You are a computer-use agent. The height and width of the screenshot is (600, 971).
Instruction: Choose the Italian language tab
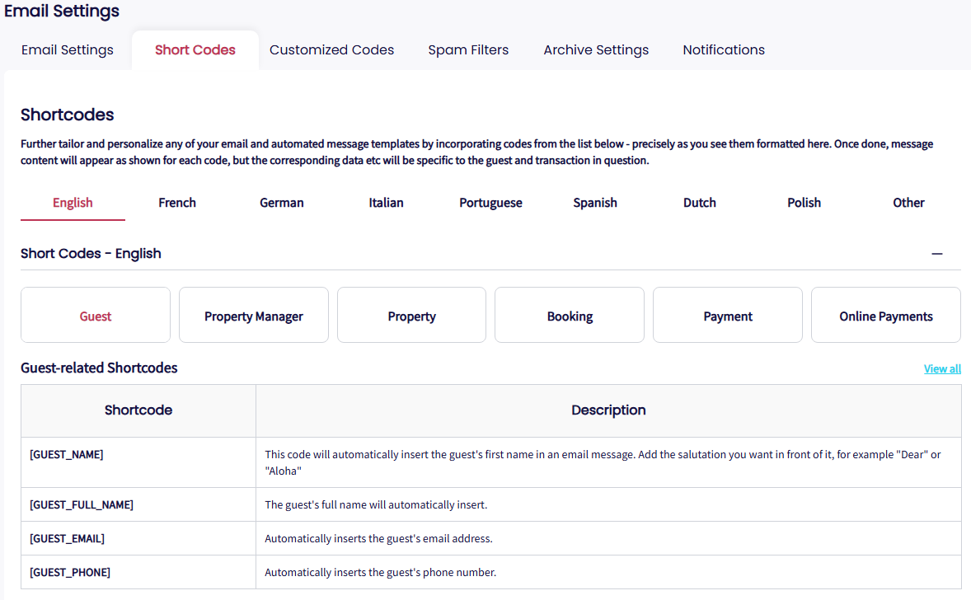pyautogui.click(x=387, y=203)
